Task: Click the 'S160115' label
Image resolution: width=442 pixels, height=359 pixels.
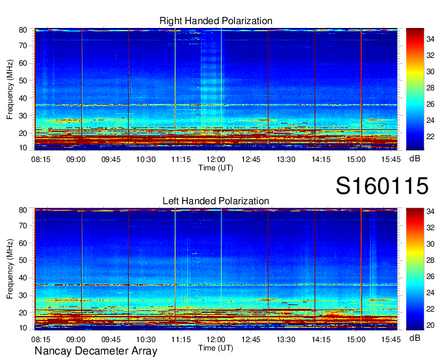Action: (x=382, y=186)
